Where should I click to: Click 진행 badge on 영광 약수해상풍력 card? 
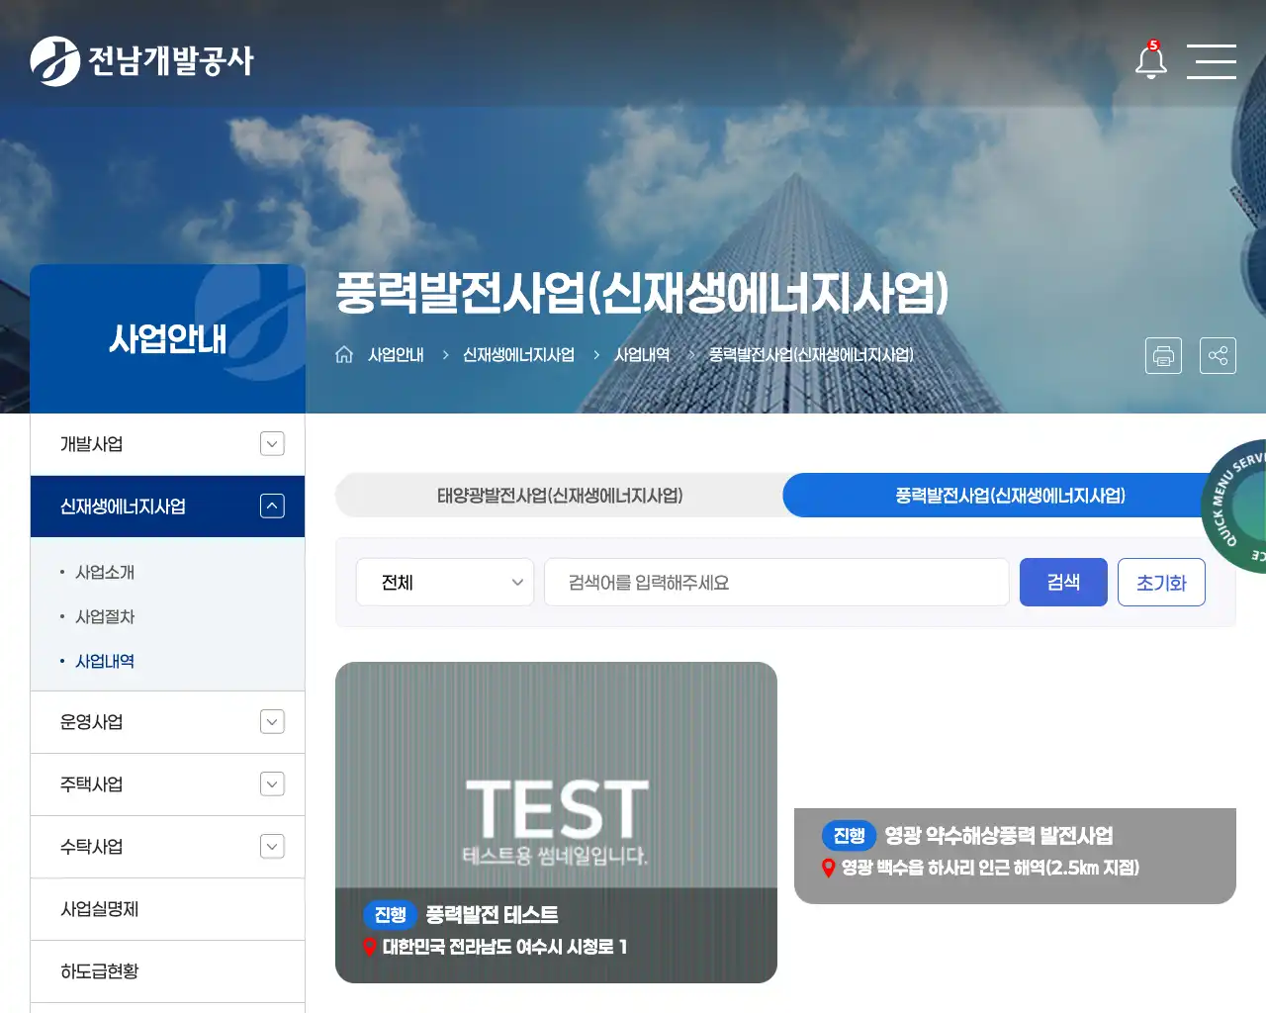tap(849, 836)
